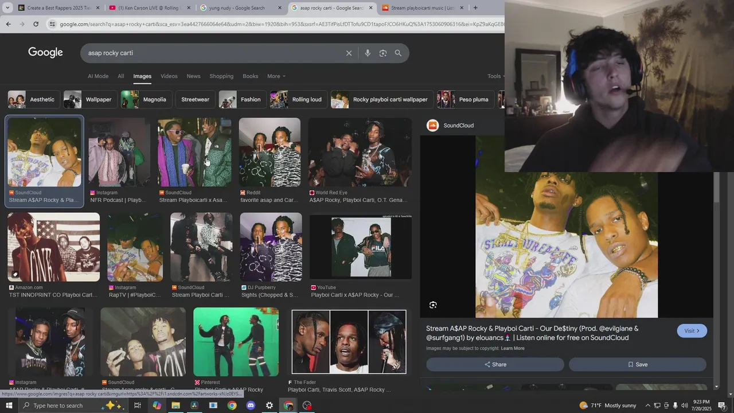Open the tab search dropdown arrow
Image resolution: width=734 pixels, height=413 pixels.
point(7,7)
